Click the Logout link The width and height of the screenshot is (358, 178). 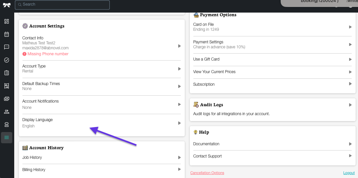349,173
